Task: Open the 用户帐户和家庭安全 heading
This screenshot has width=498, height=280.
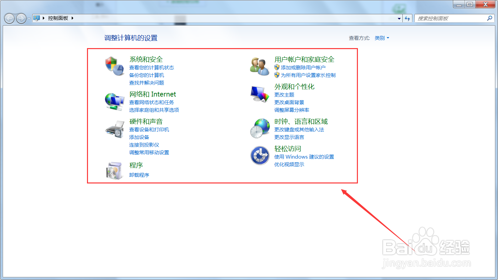Action: pyautogui.click(x=304, y=59)
